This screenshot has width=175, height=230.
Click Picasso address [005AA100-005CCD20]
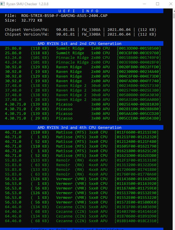click(139, 113)
